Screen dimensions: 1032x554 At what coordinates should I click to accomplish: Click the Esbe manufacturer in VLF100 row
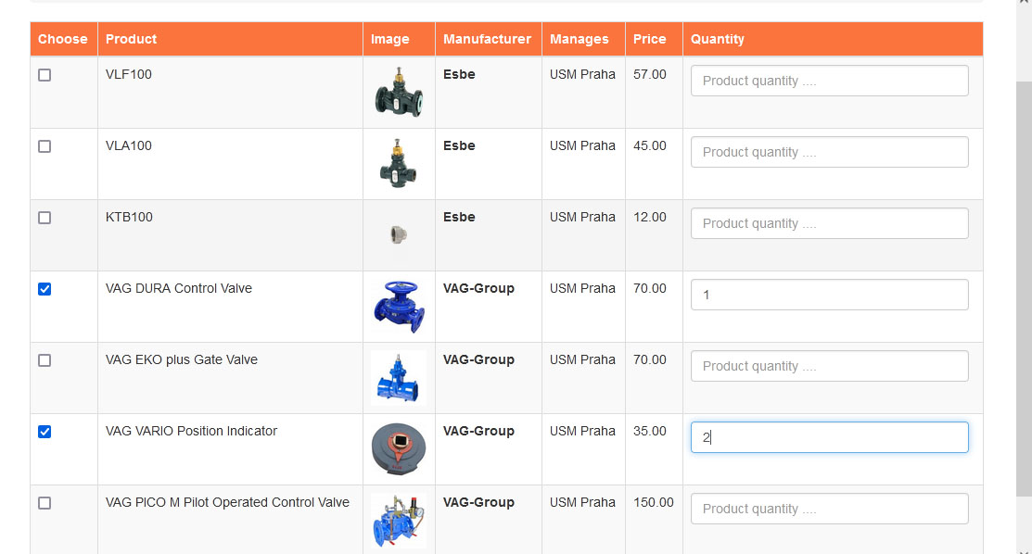coord(459,74)
